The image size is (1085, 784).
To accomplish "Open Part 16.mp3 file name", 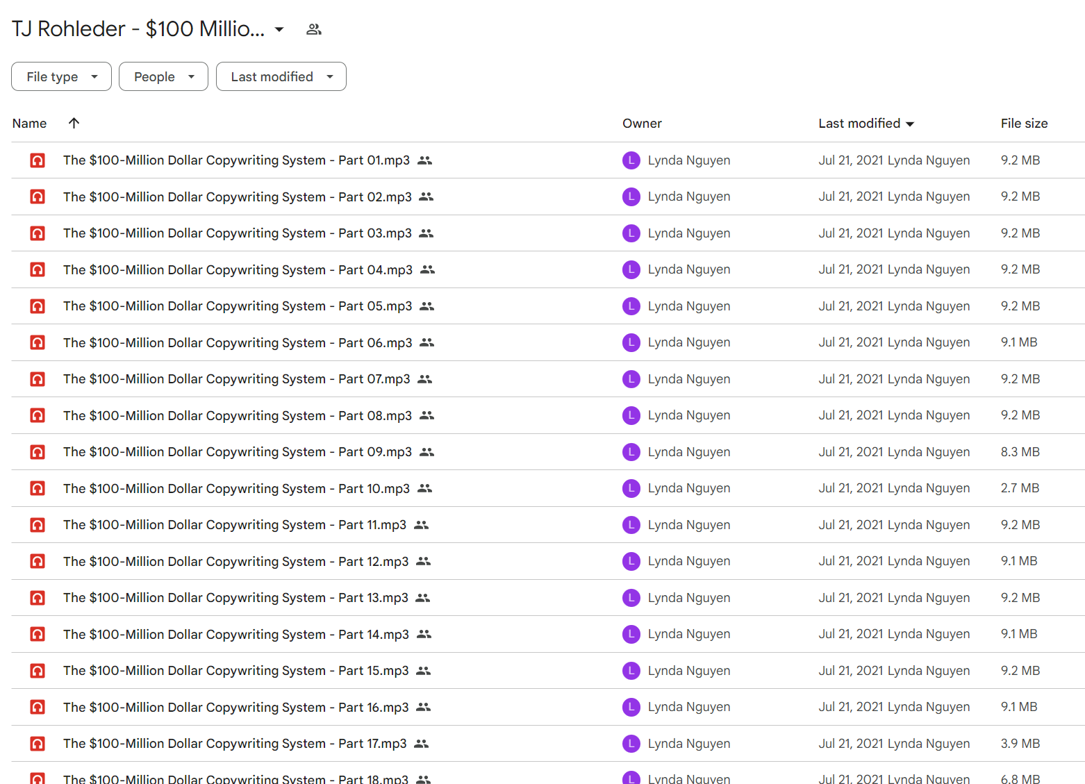I will (x=235, y=707).
